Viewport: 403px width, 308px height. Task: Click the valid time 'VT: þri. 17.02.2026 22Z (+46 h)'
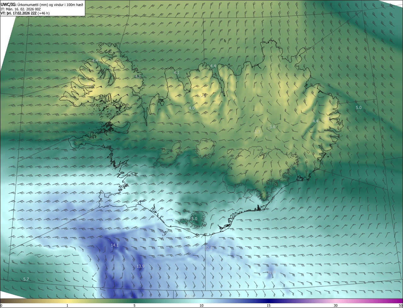[25, 13]
